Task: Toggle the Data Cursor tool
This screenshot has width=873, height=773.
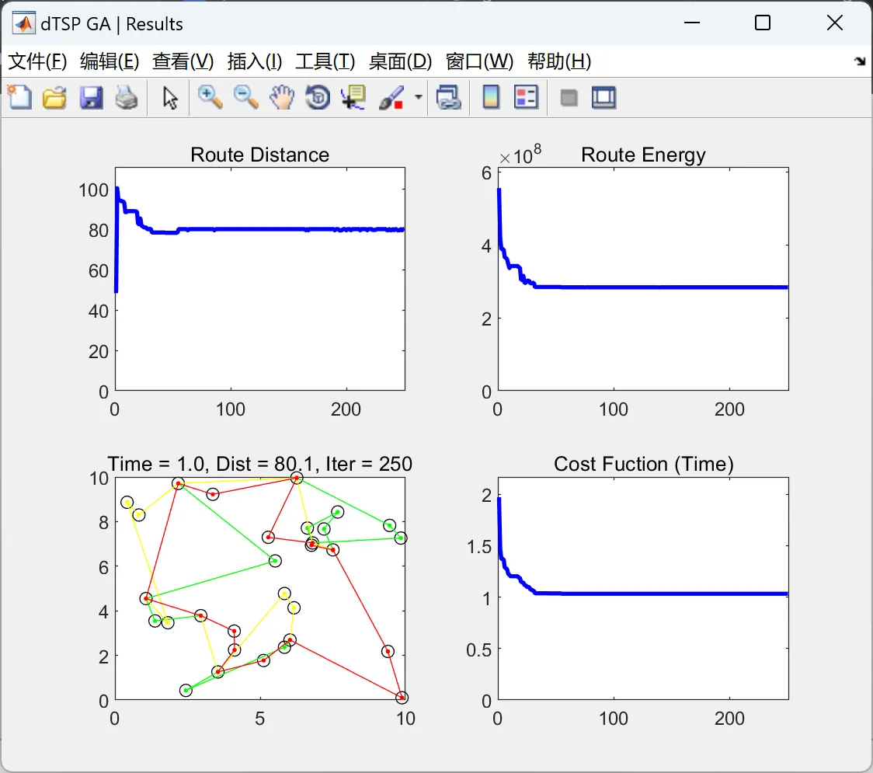Action: pos(353,98)
